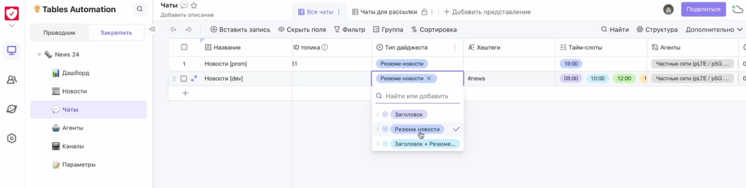
Task: Open Параметры in sidebar
Action: [x=88, y=164]
